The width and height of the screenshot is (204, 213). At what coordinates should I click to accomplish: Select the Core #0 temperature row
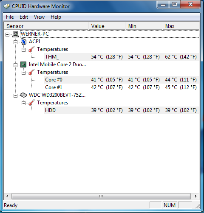[x=122, y=80]
